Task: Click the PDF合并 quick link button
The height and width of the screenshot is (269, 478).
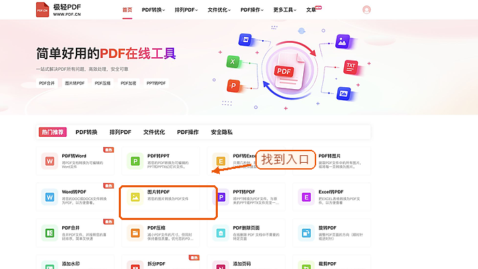Action: (46, 83)
